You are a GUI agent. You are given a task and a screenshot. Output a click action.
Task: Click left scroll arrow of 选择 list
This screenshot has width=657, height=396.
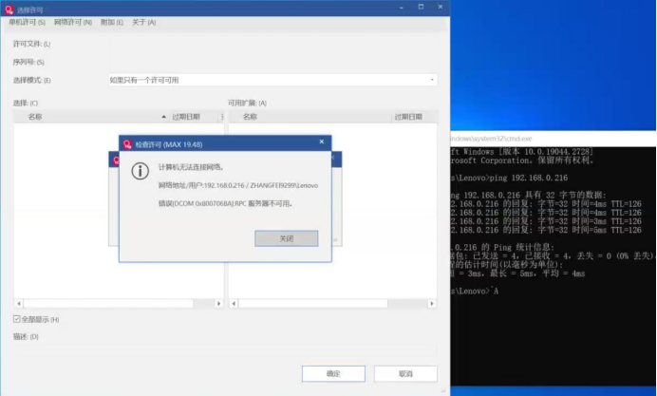pyautogui.click(x=17, y=304)
